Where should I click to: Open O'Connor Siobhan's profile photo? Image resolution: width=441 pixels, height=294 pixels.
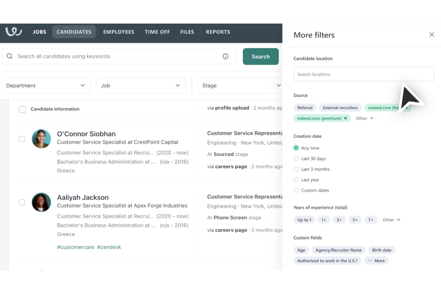pos(41,139)
